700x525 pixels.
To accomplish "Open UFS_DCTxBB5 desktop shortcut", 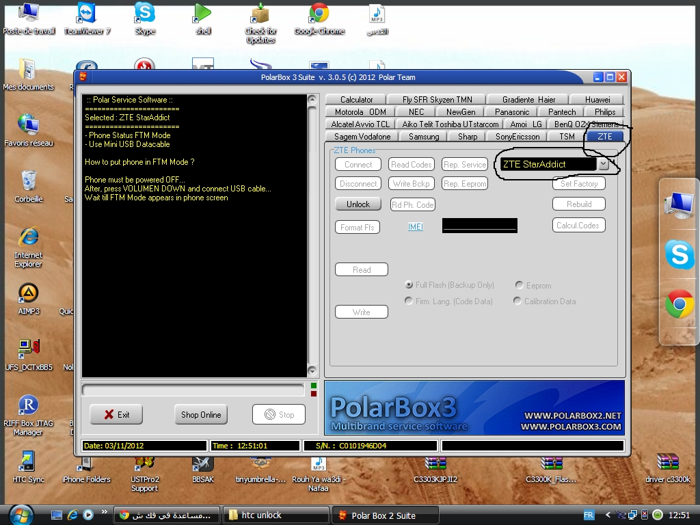I will pos(29,355).
